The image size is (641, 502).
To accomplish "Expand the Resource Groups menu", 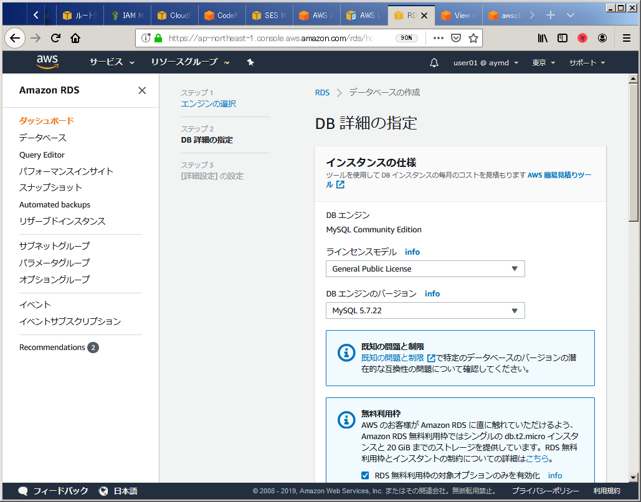I will pos(190,62).
